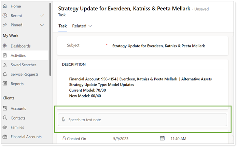Open the calendar picker beside Created On date
The height and width of the screenshot is (148, 238).
point(162,138)
